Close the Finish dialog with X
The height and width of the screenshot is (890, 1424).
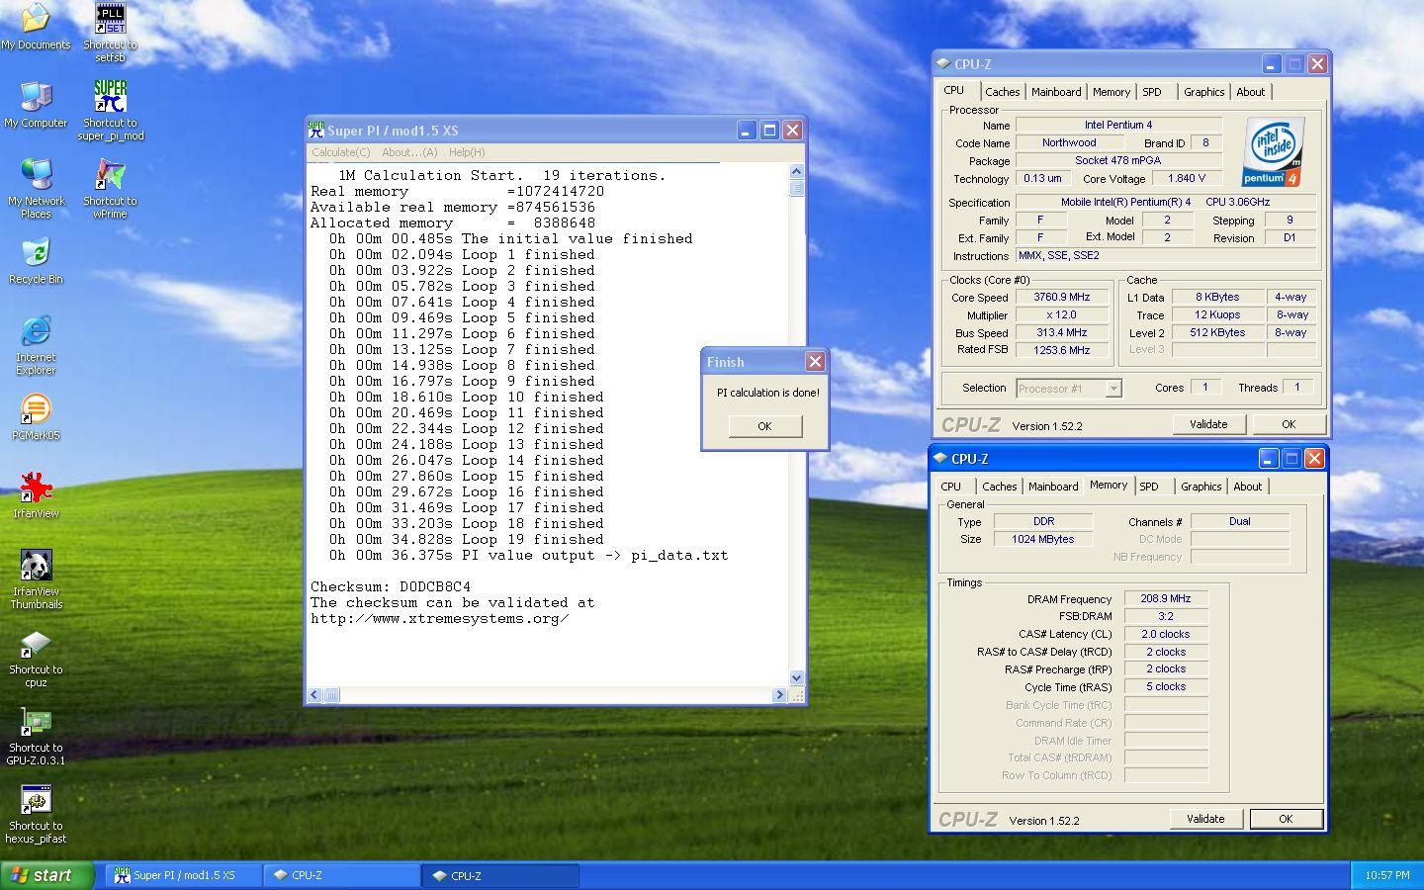tap(815, 361)
